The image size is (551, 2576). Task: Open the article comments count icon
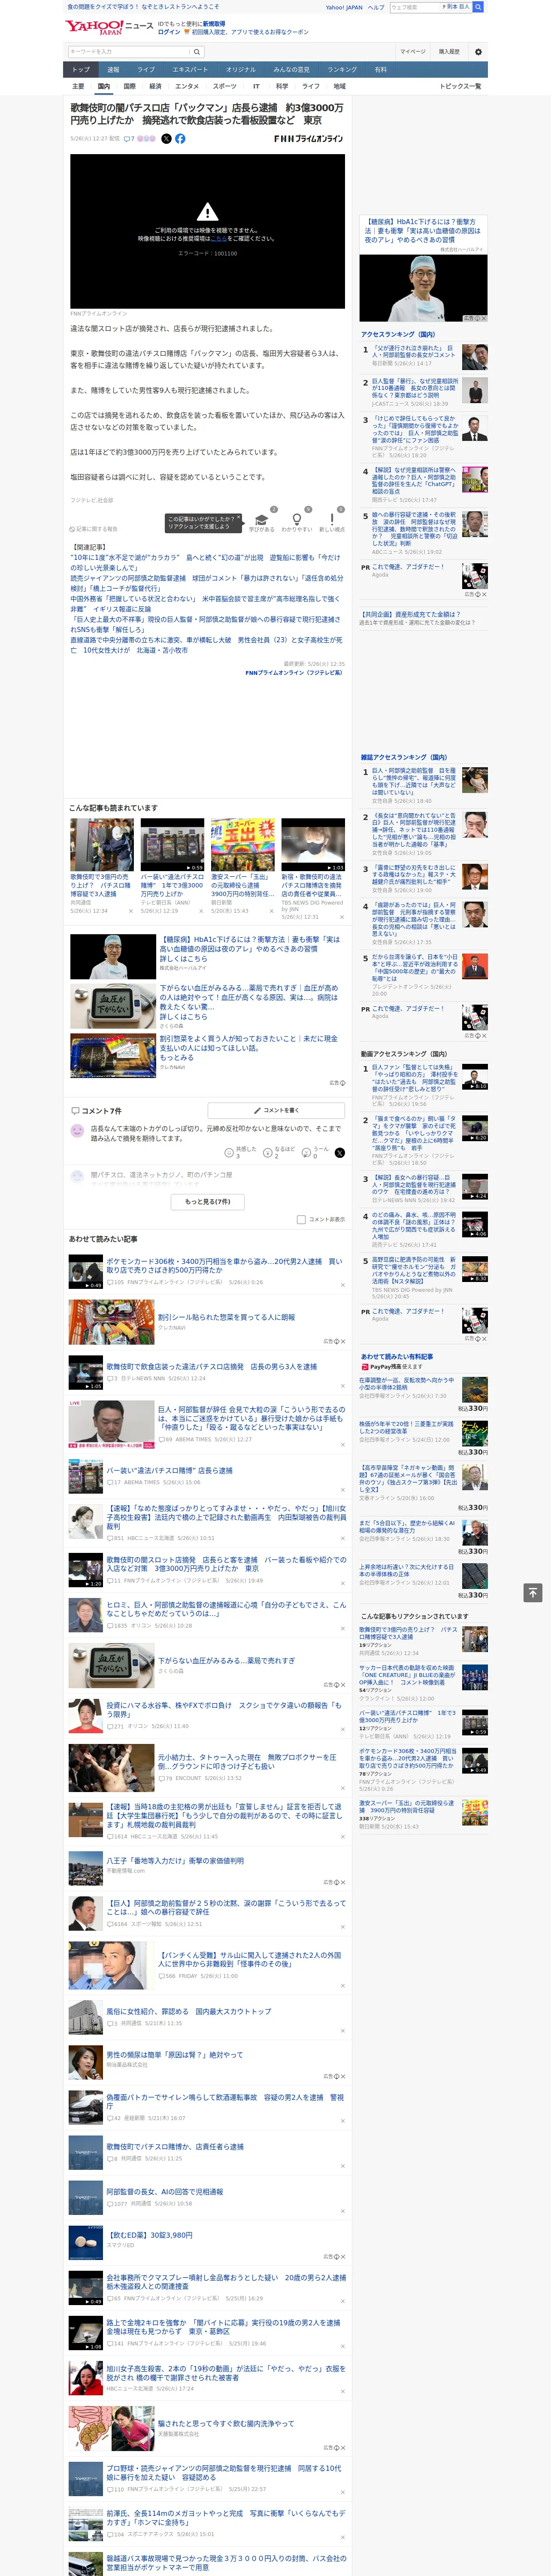coord(129,139)
